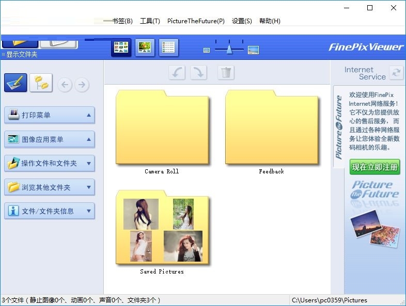
Task: Click the large thumbnail size icon
Action: [x=253, y=50]
